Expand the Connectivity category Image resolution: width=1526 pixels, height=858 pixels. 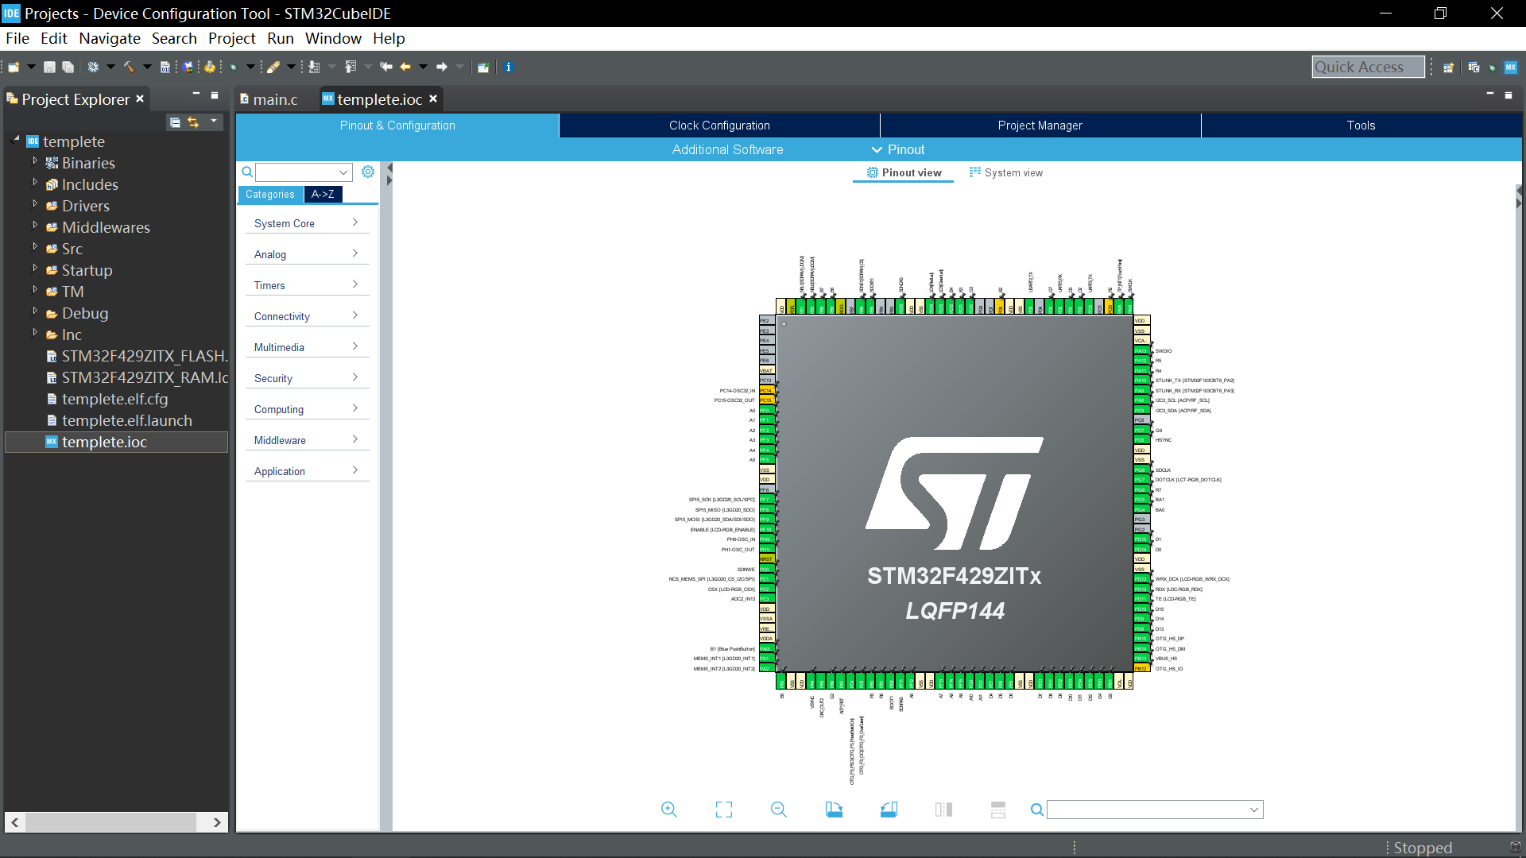coord(306,315)
